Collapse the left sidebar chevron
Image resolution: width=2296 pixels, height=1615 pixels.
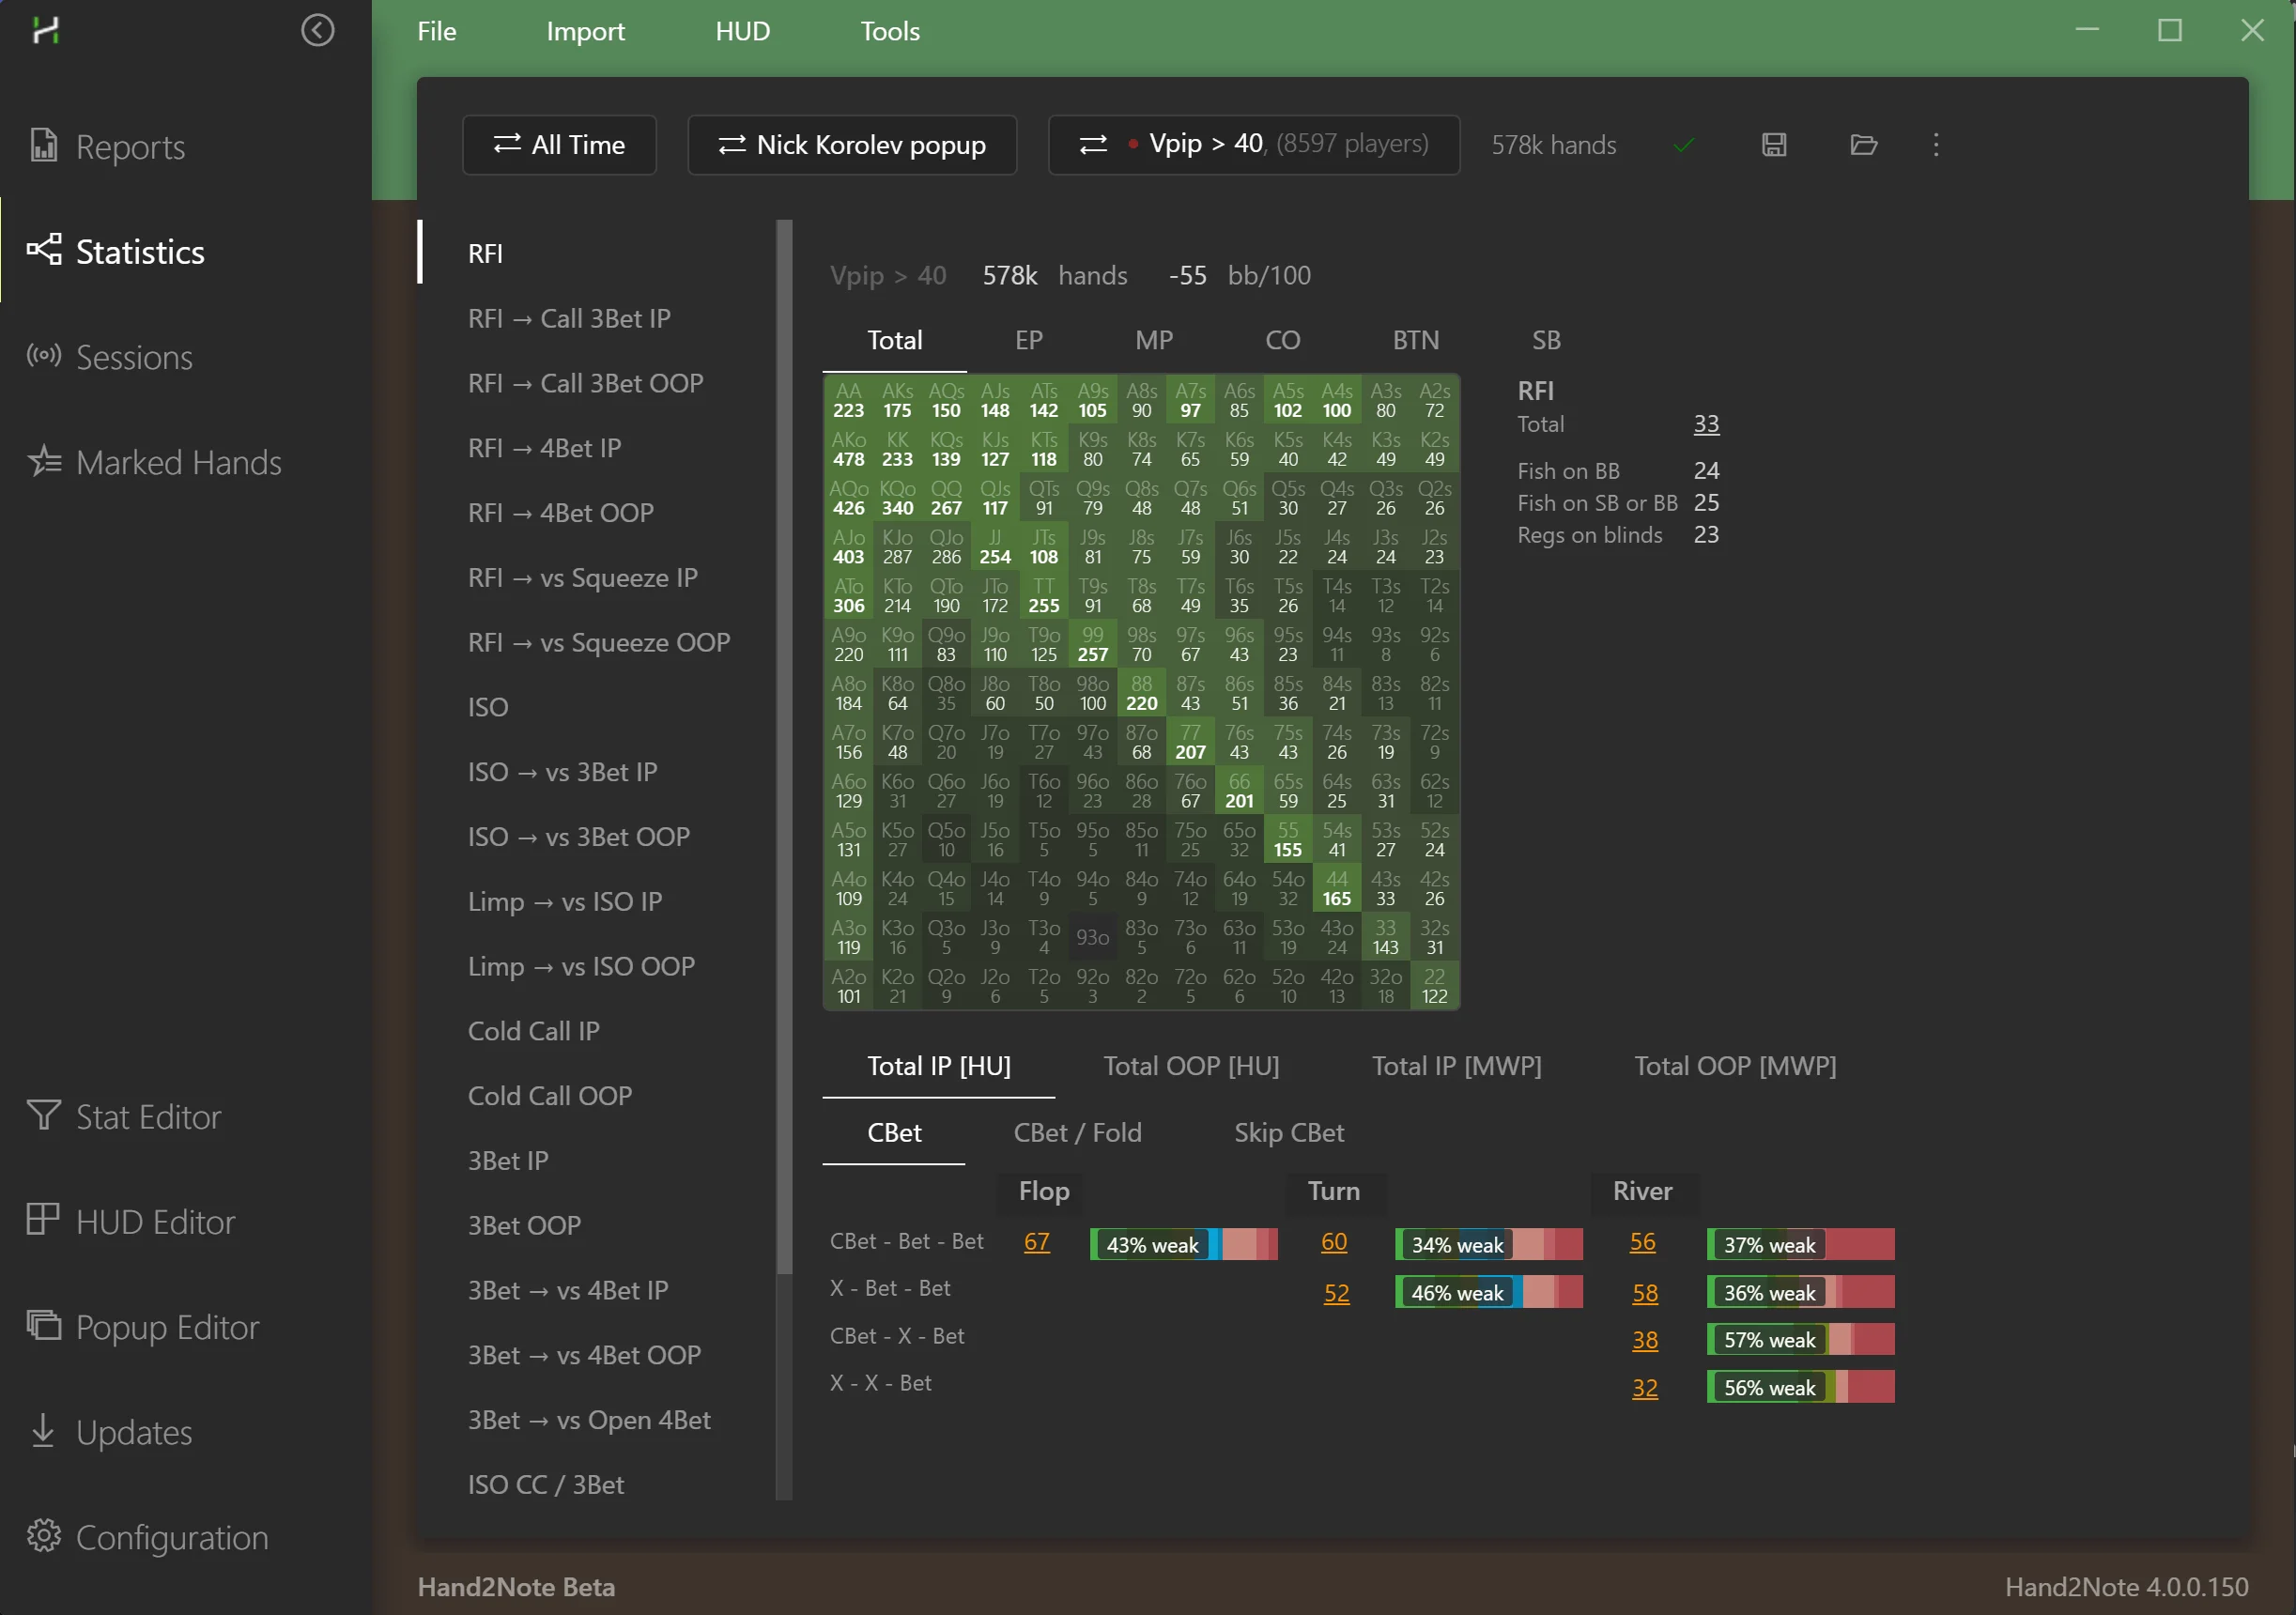(318, 30)
